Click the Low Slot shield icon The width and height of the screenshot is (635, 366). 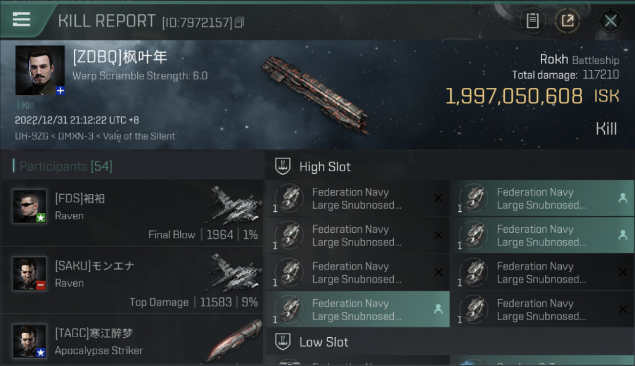[283, 342]
